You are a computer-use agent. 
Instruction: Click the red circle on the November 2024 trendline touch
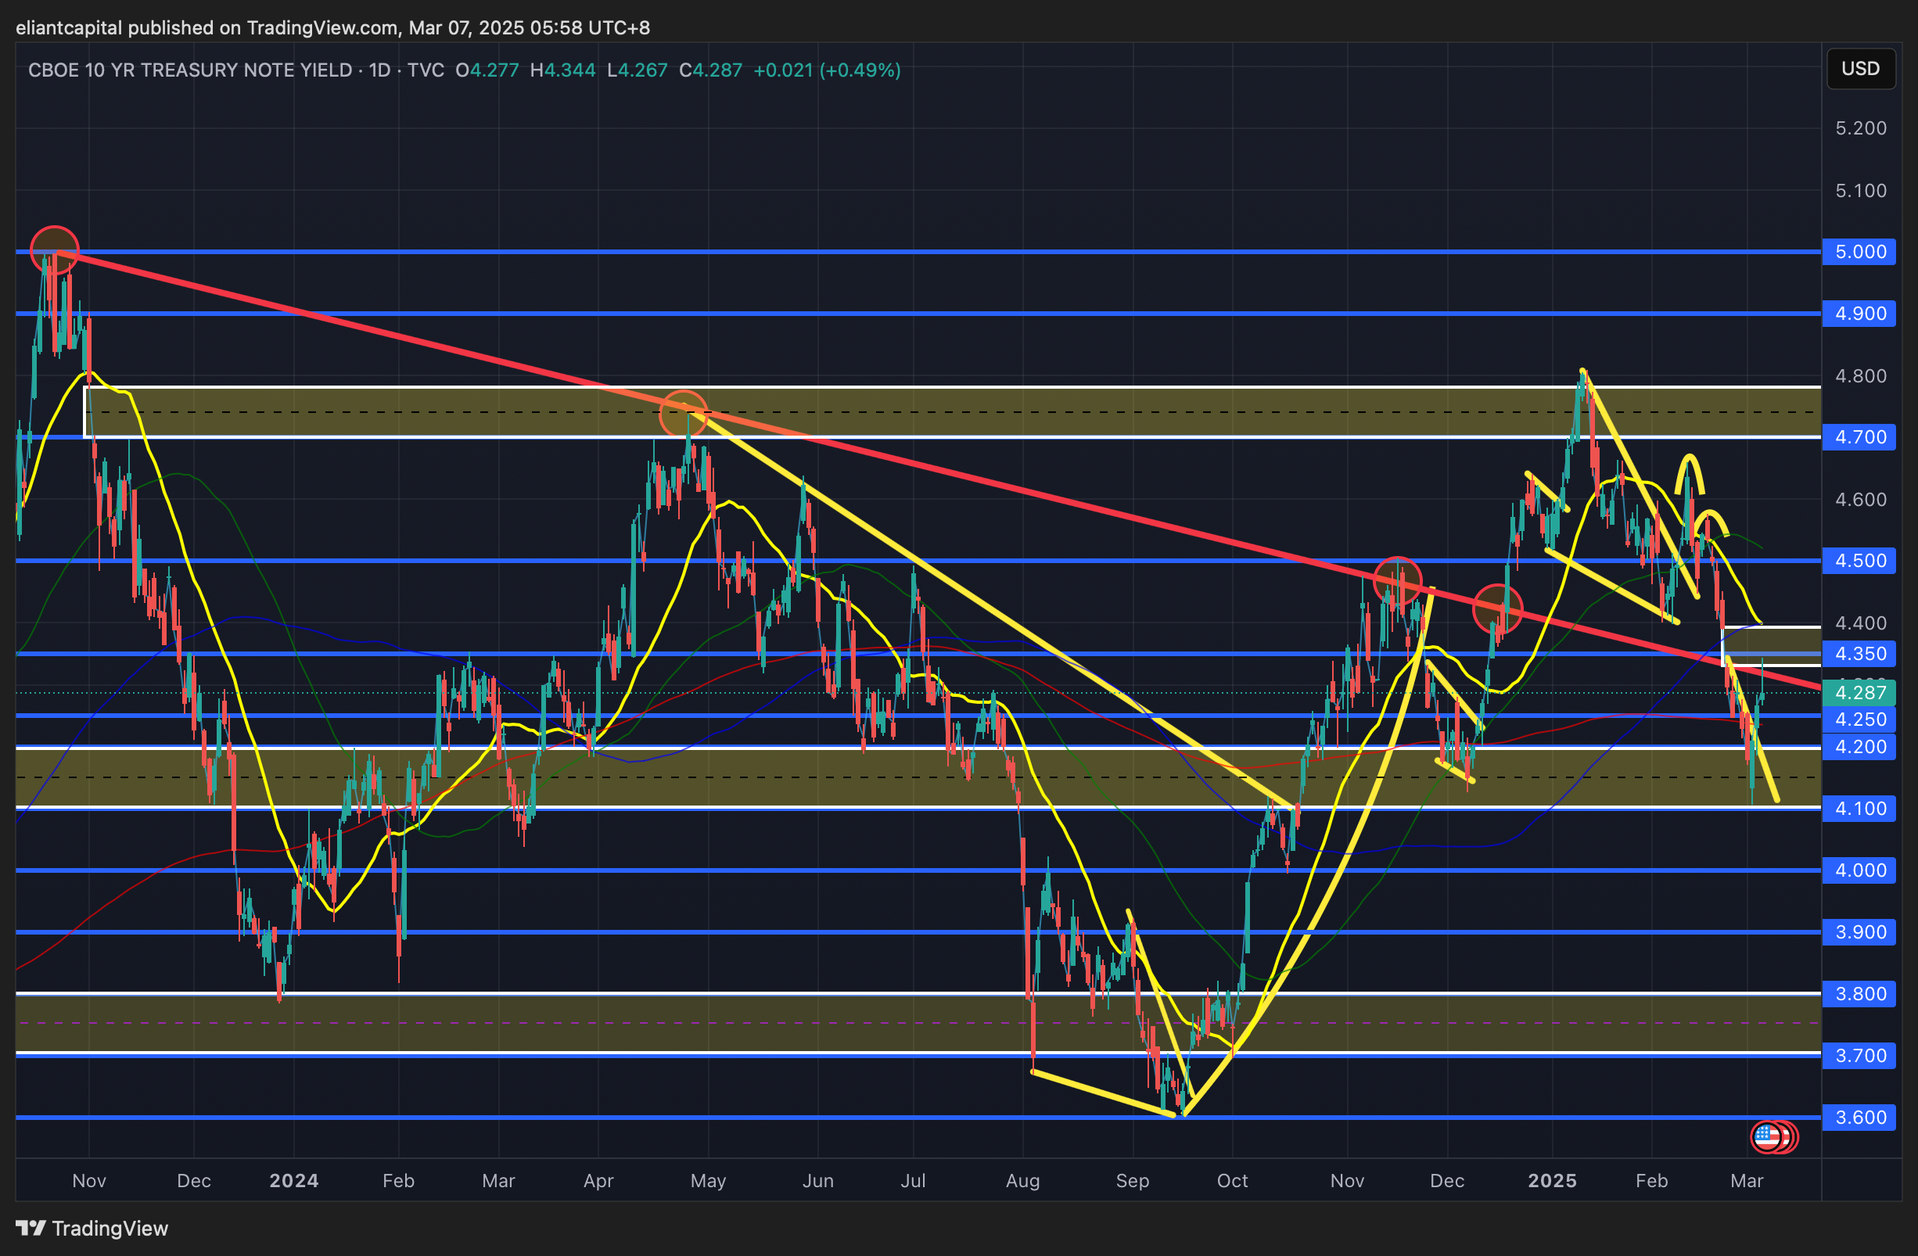click(x=1397, y=581)
